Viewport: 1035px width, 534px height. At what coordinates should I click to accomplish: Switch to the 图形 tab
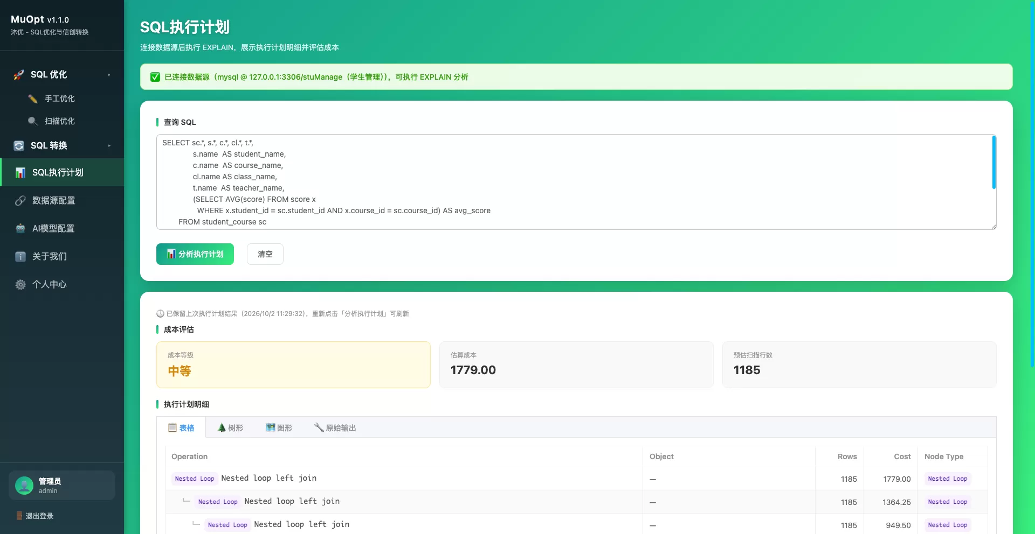point(279,427)
